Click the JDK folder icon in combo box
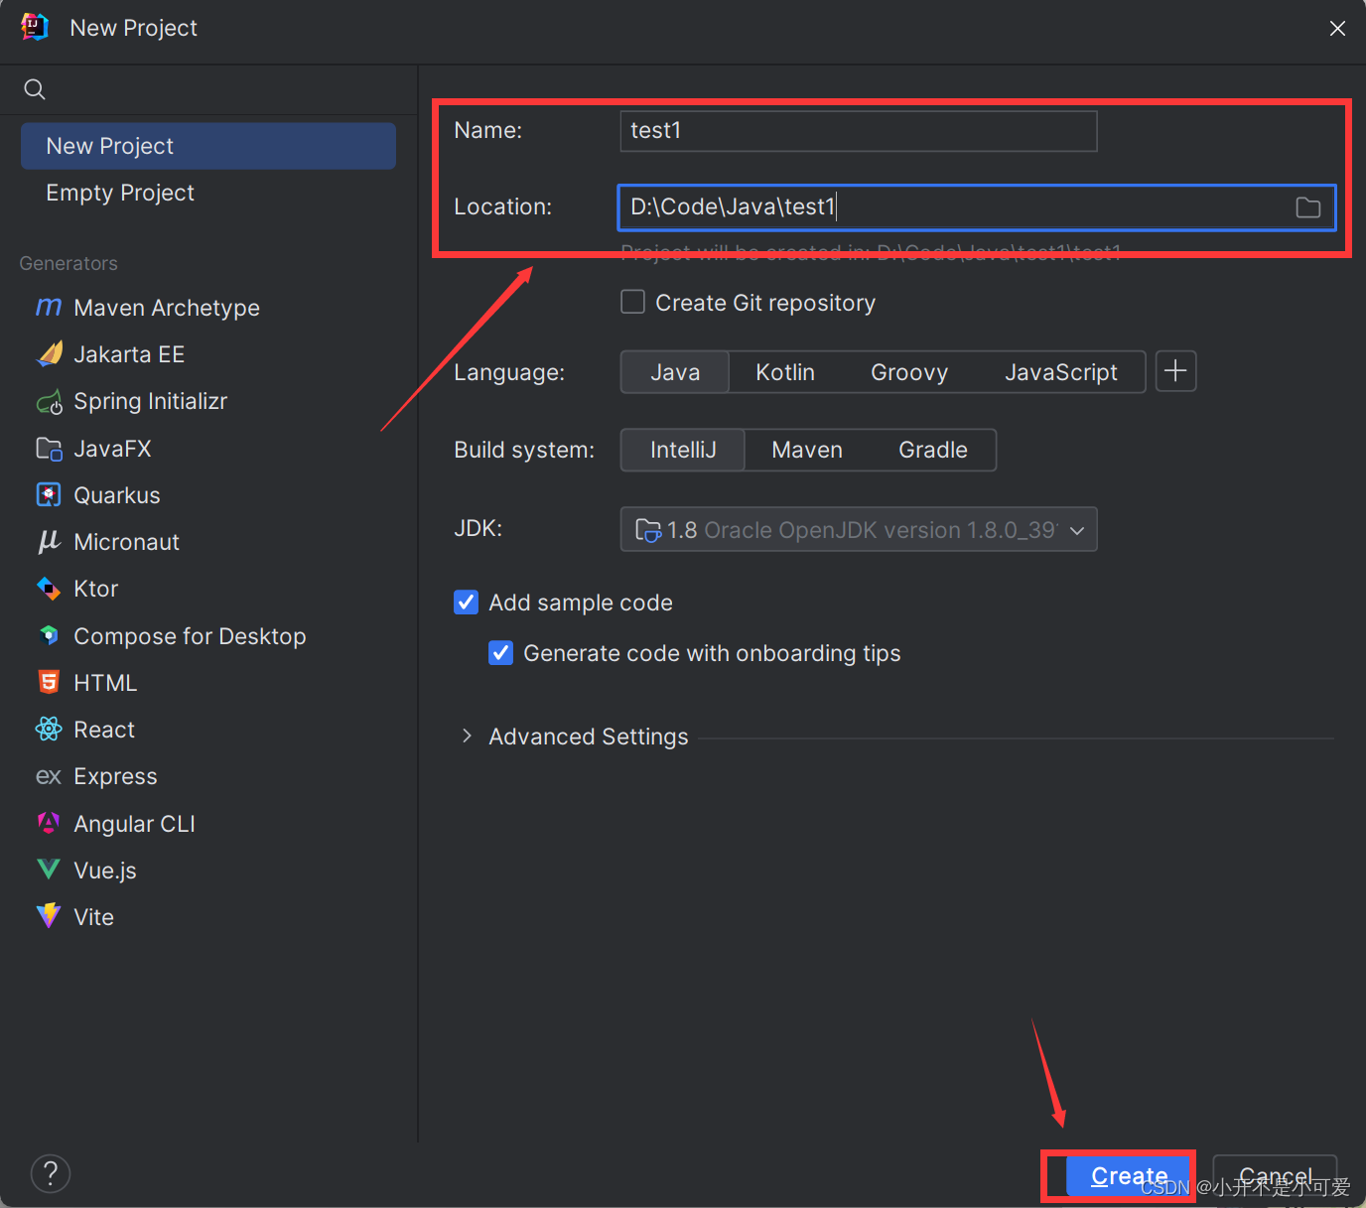 tap(648, 530)
